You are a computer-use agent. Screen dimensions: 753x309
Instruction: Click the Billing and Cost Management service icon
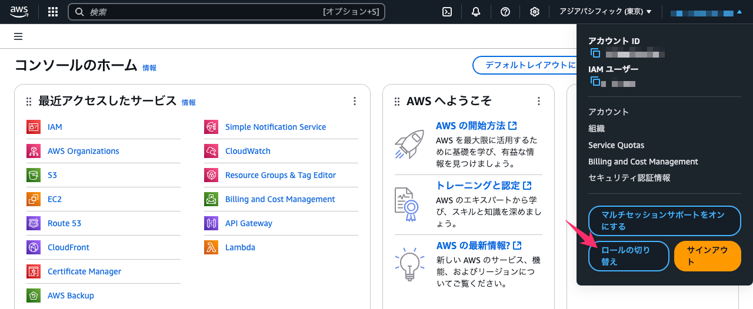211,199
